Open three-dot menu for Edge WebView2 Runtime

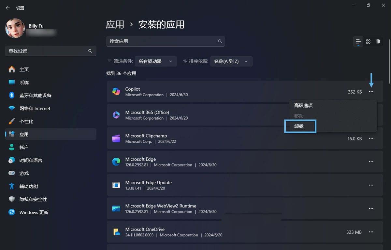(371, 209)
